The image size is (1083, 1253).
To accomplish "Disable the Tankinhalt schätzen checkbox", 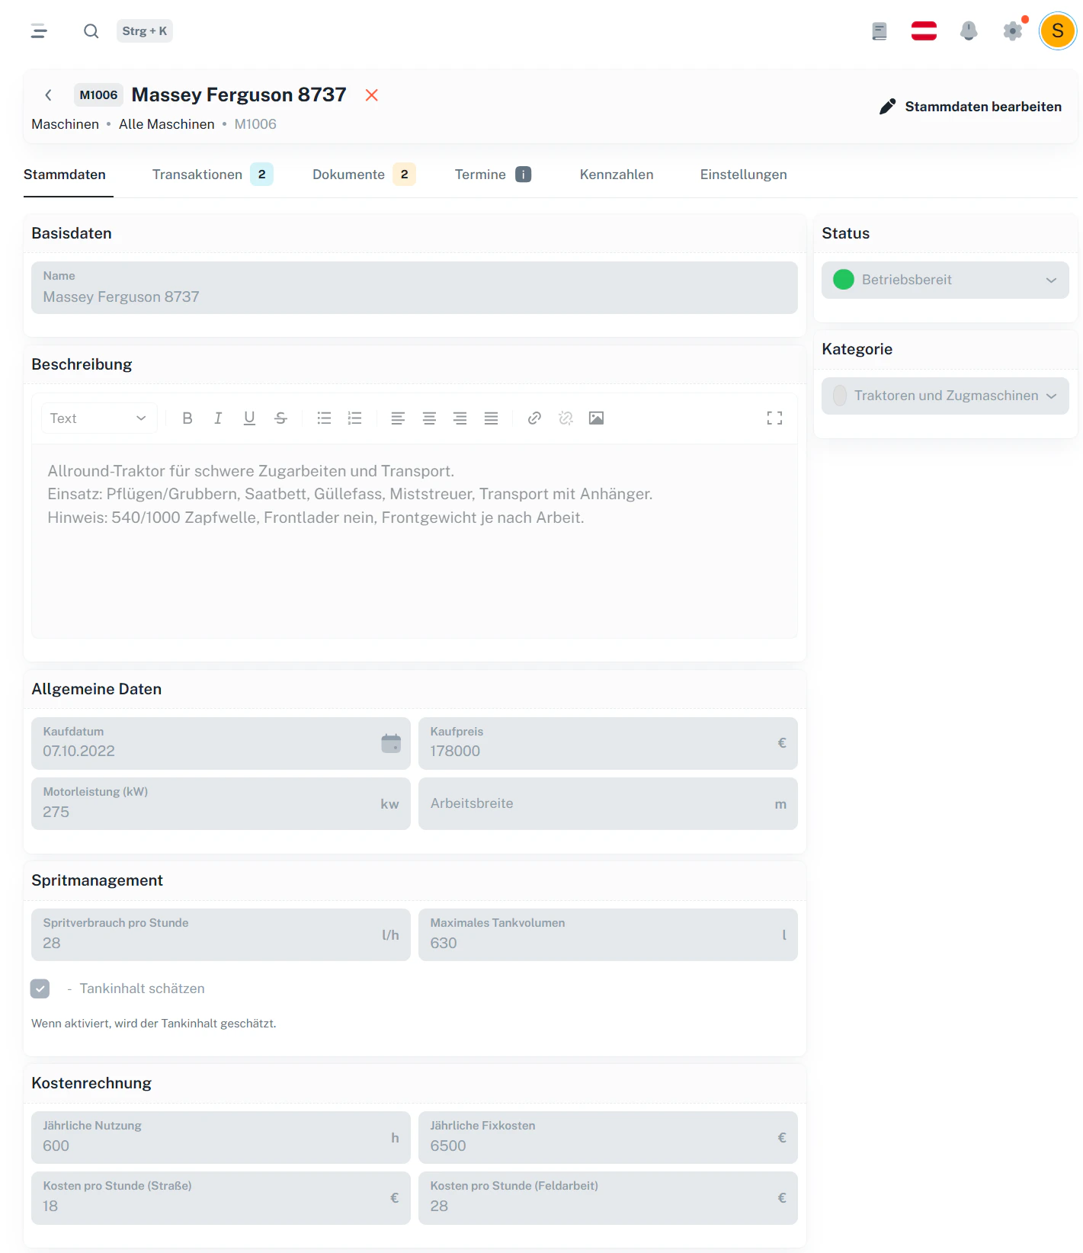I will click(x=40, y=989).
